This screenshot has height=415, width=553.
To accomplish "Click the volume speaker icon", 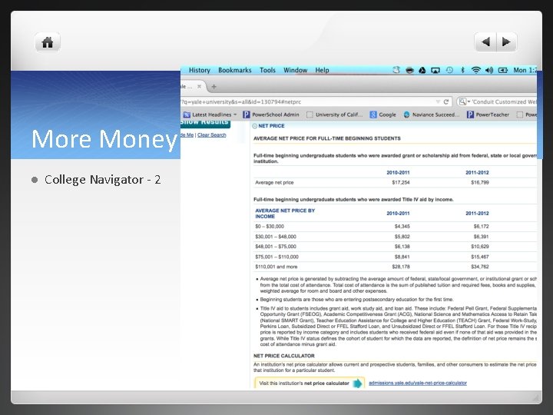I will click(488, 70).
